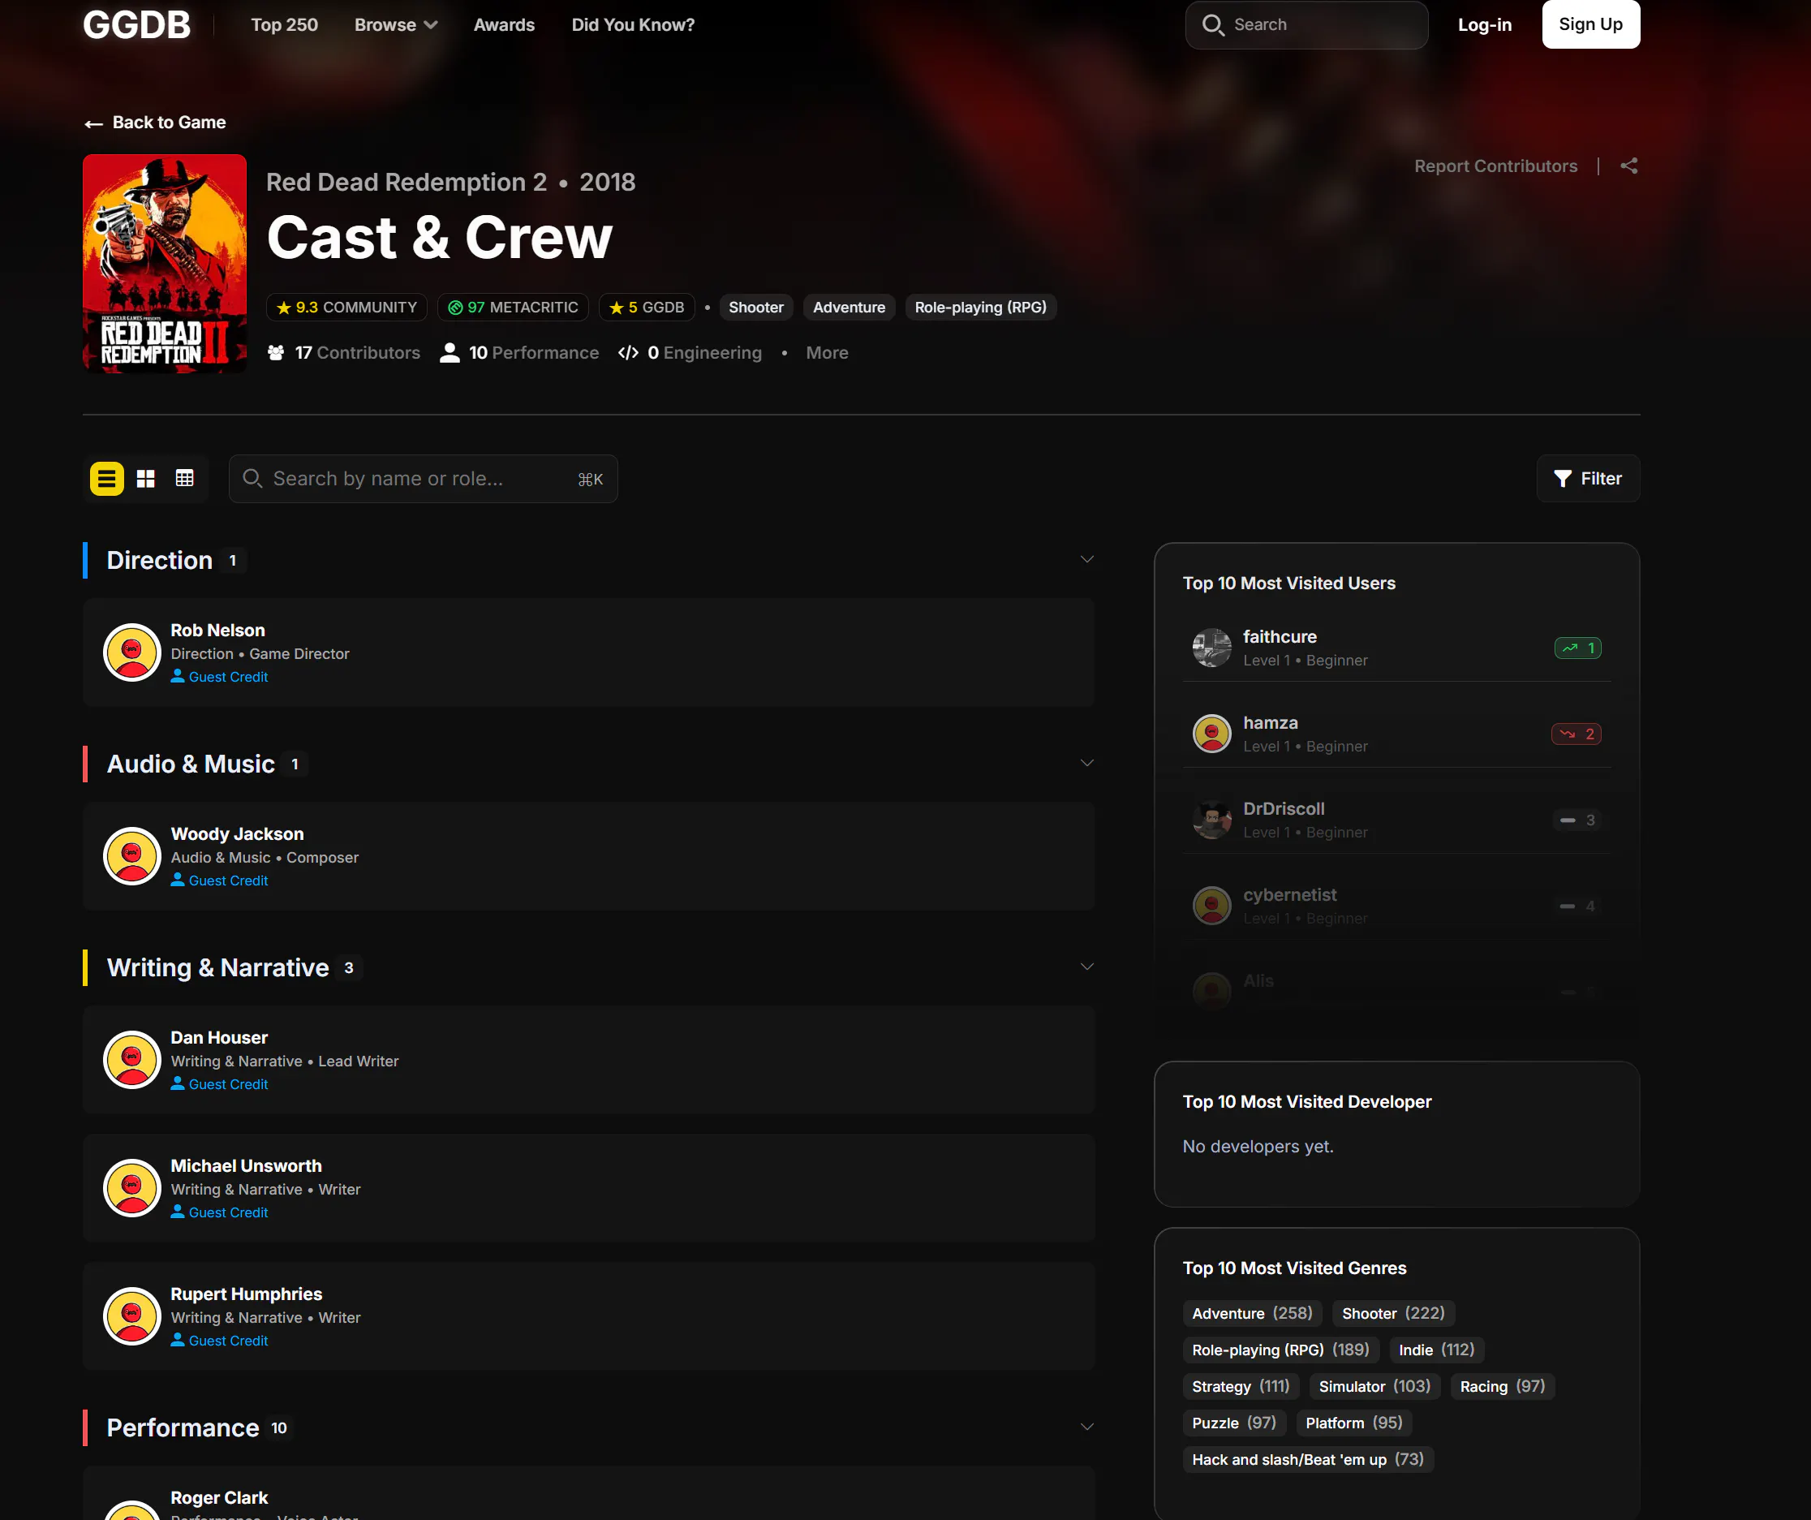
Task: Click the contributors group icon
Action: point(276,353)
